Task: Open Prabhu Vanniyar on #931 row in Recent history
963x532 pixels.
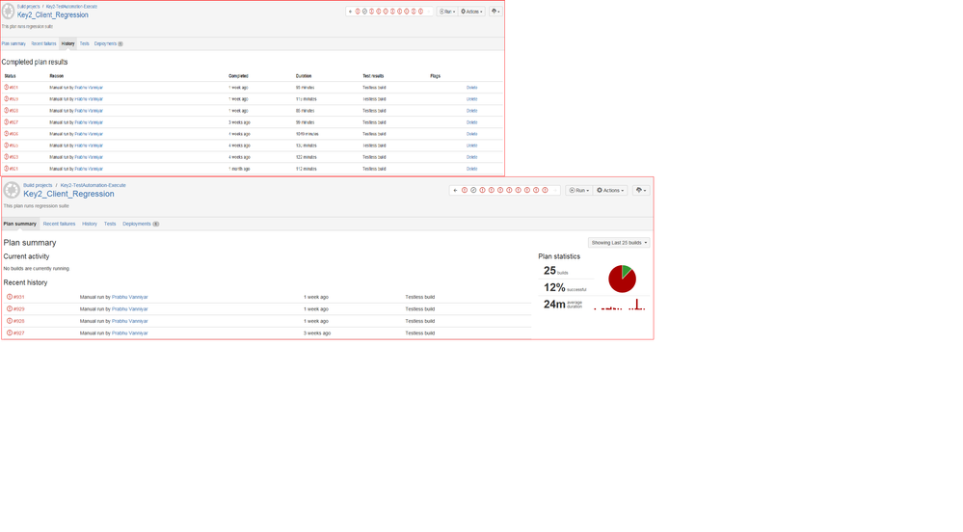Action: point(129,297)
